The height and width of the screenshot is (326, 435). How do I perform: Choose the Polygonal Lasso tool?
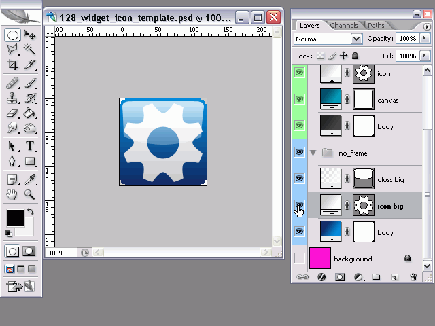coord(12,50)
